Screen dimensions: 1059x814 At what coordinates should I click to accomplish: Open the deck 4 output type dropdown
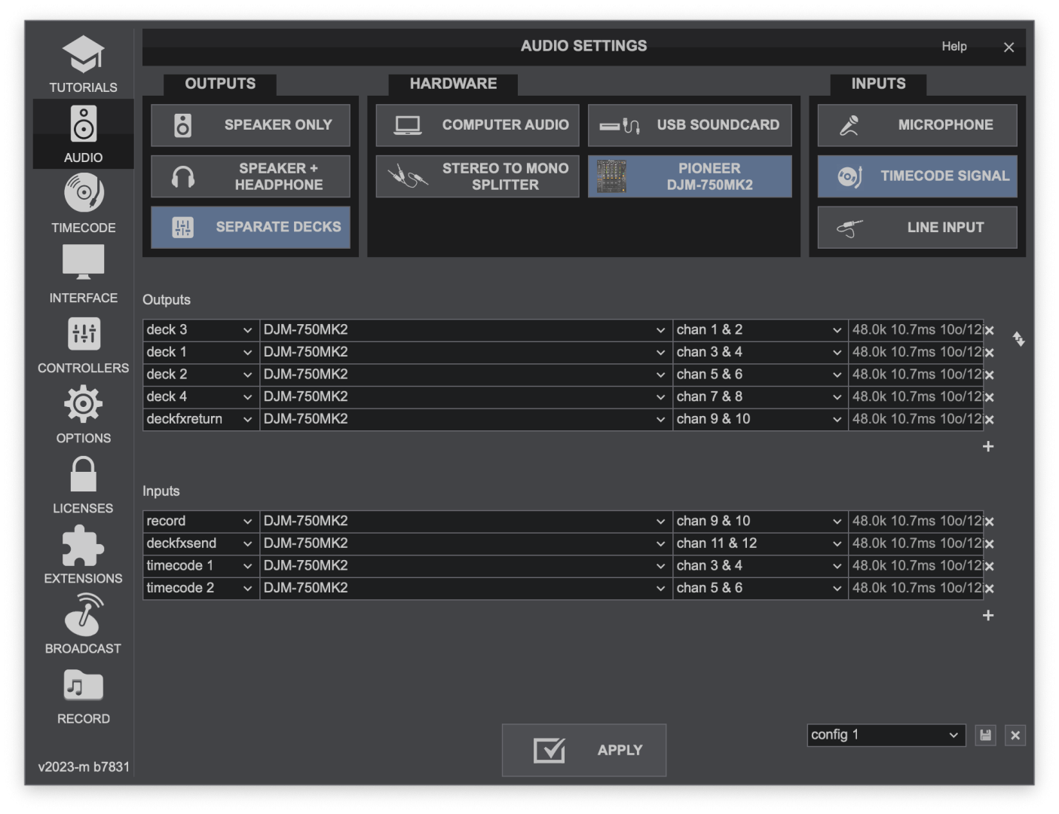pyautogui.click(x=200, y=396)
